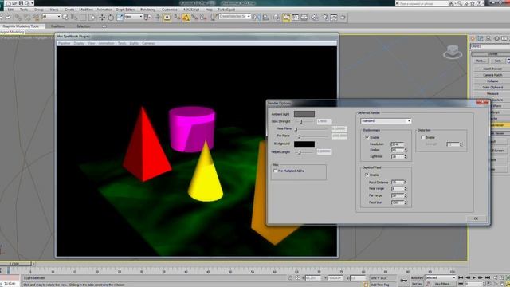Open the Material Editor icon

click(315, 18)
